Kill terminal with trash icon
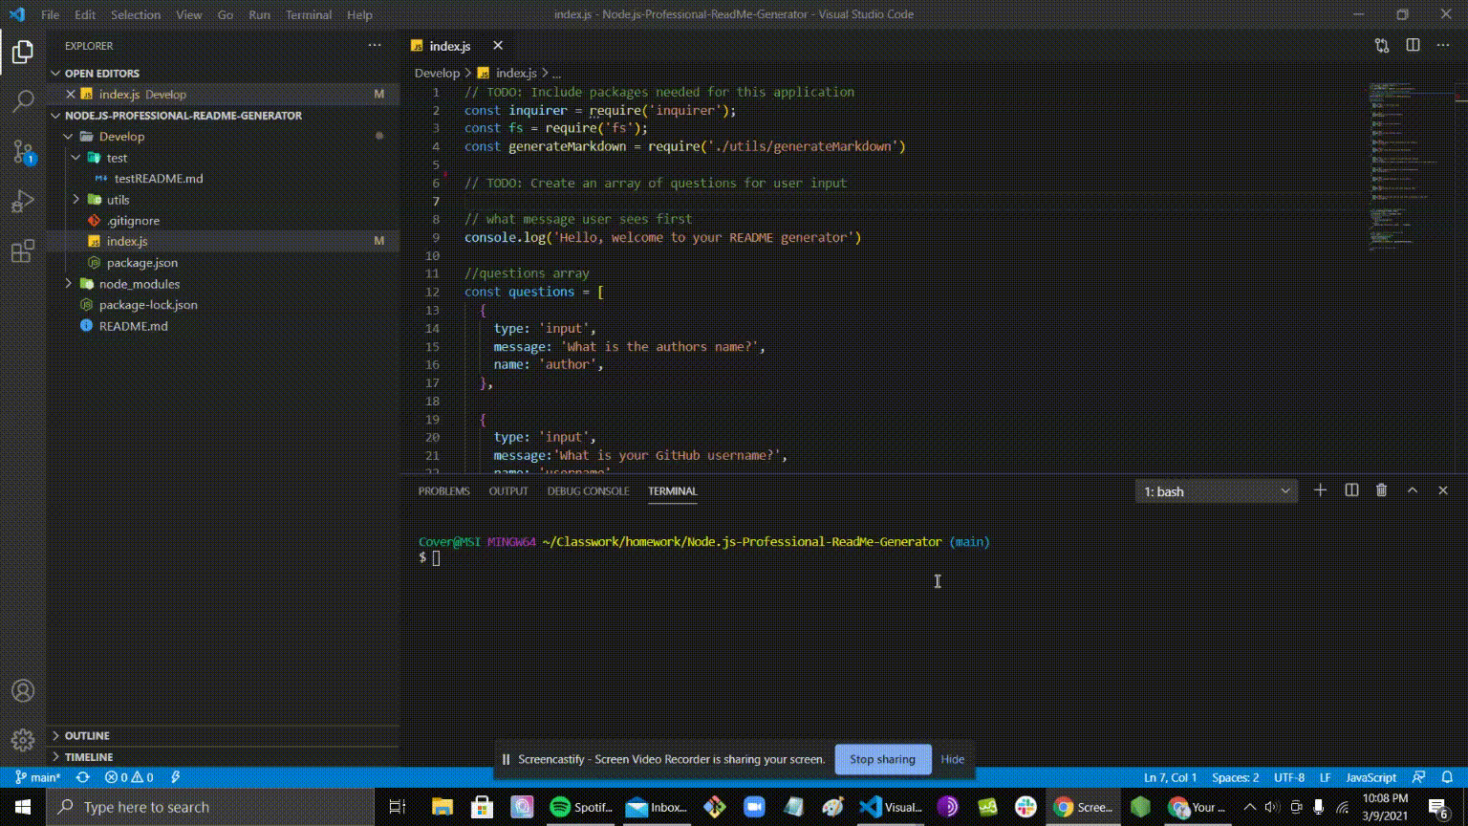This screenshot has height=826, width=1468. coord(1381,490)
